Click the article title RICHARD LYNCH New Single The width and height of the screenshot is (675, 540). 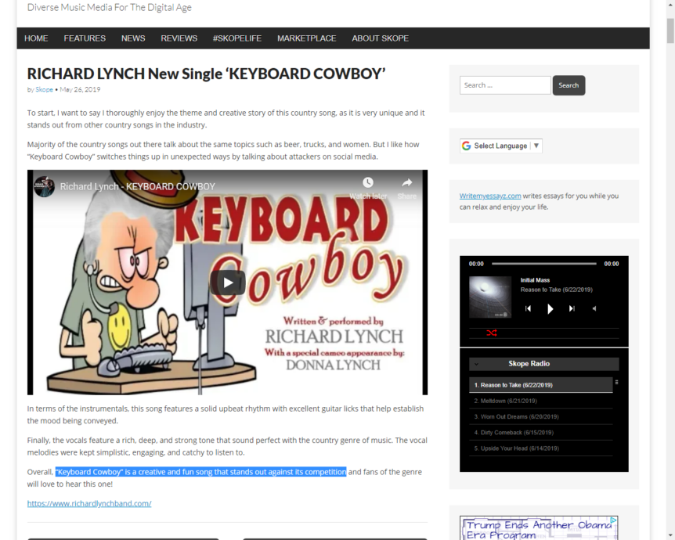click(206, 74)
